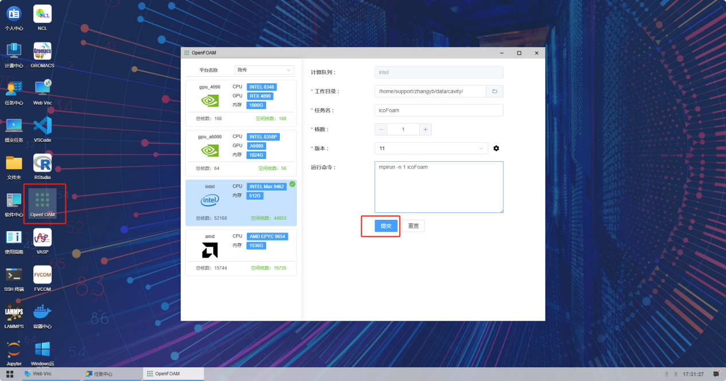
Task: Click the 重置 reset button
Action: coord(413,226)
